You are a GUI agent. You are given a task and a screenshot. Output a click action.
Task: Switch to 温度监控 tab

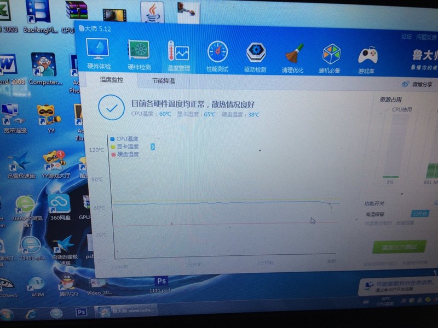pyautogui.click(x=111, y=80)
